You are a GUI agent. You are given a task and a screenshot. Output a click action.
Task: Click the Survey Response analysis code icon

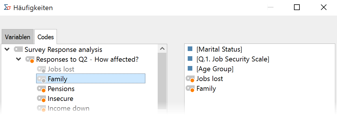point(18,50)
